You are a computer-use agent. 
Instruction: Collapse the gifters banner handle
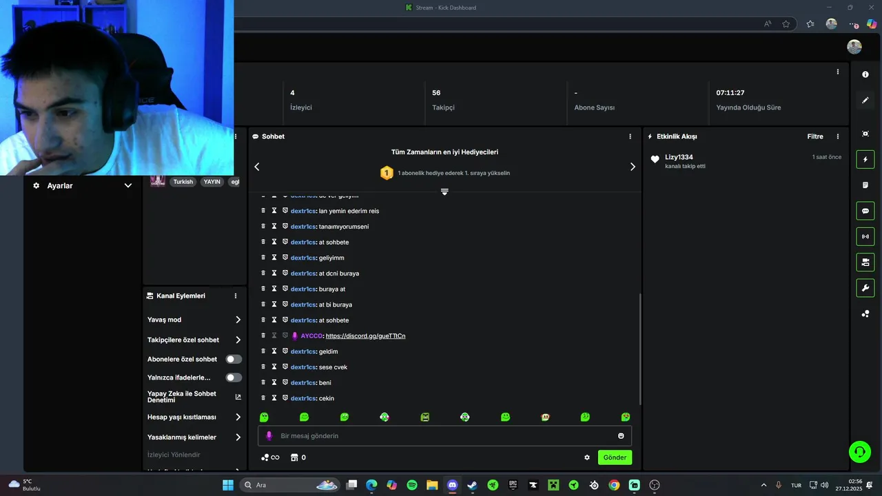point(444,192)
